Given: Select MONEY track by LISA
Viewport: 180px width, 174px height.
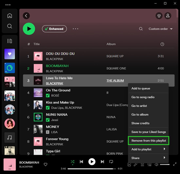Looking at the screenshot, I should click(x=52, y=127).
